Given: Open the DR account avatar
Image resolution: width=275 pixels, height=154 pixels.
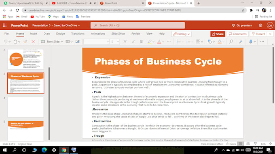Looking at the screenshot, I should tap(270, 25).
